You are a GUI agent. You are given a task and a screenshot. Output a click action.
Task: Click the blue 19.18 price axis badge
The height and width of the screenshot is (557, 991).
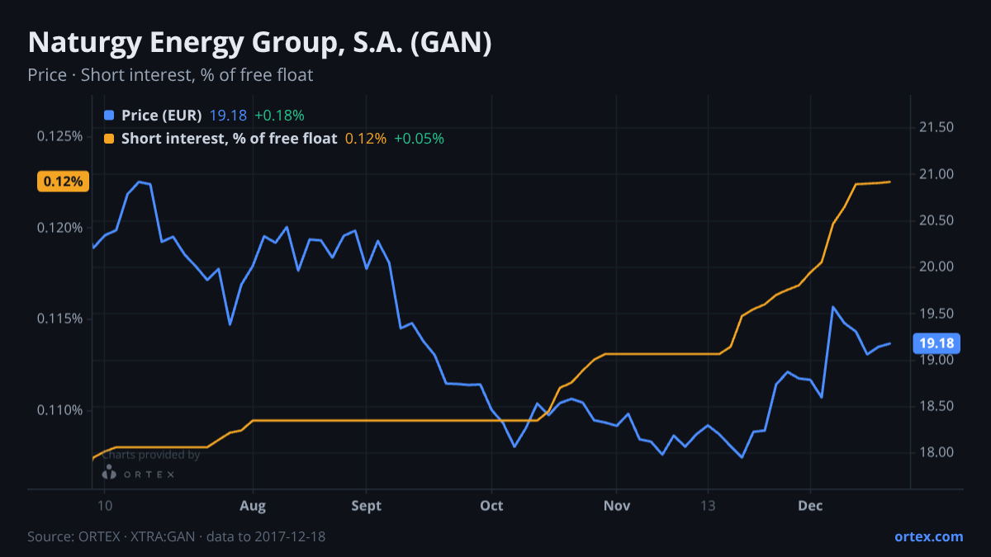936,343
